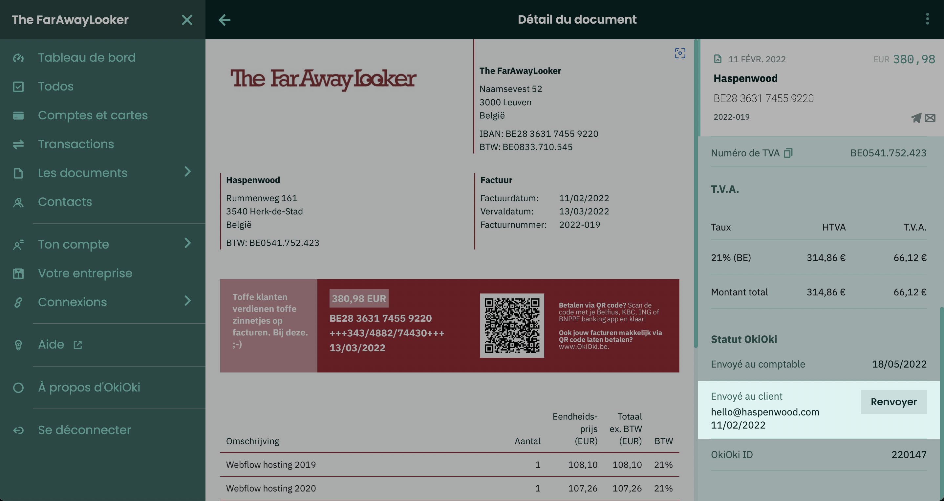Click the Votre entreprise building icon
This screenshot has height=501, width=944.
point(18,273)
